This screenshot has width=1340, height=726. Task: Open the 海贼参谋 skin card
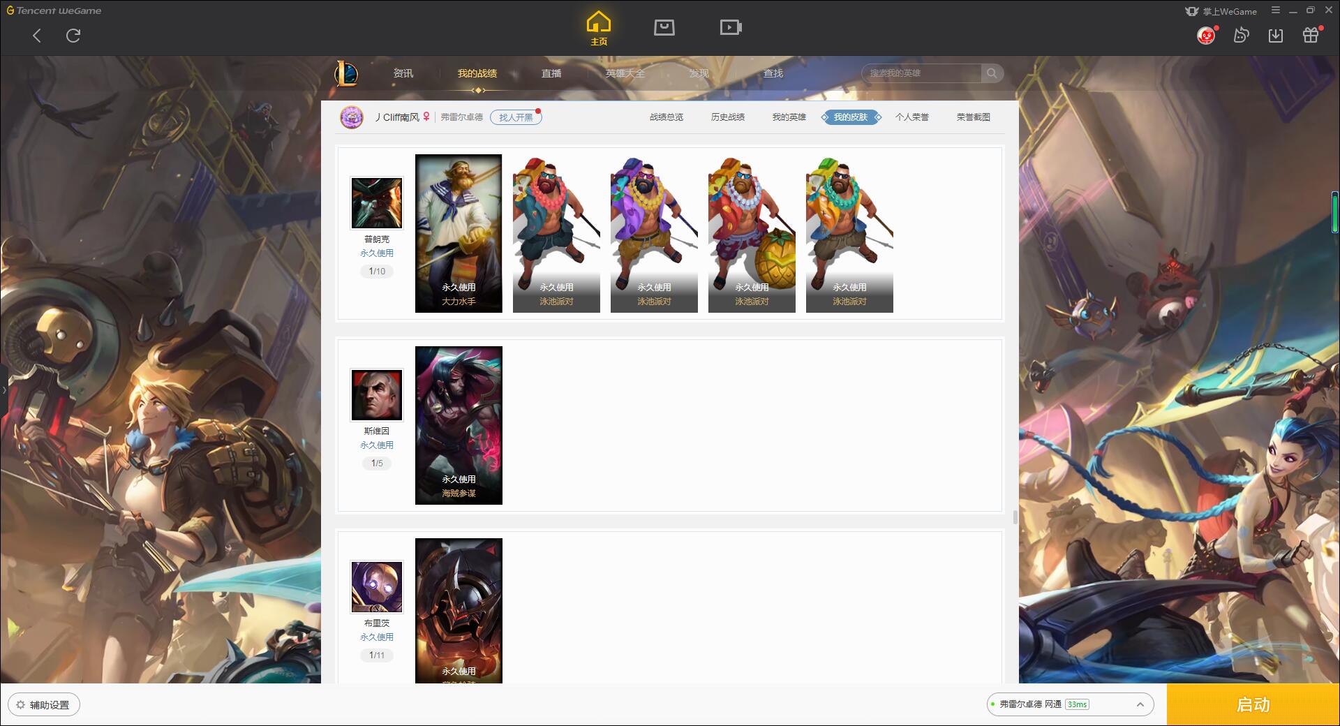coord(459,425)
